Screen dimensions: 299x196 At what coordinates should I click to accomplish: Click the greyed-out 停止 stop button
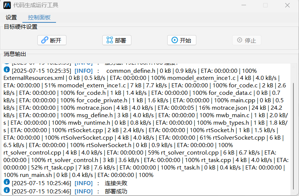click(247, 40)
